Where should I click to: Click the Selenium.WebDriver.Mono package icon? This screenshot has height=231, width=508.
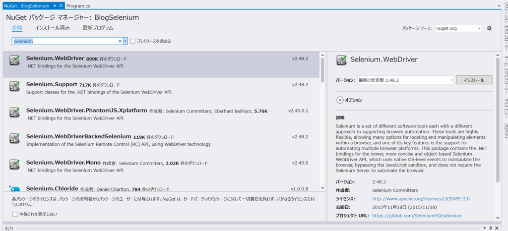[x=14, y=164]
